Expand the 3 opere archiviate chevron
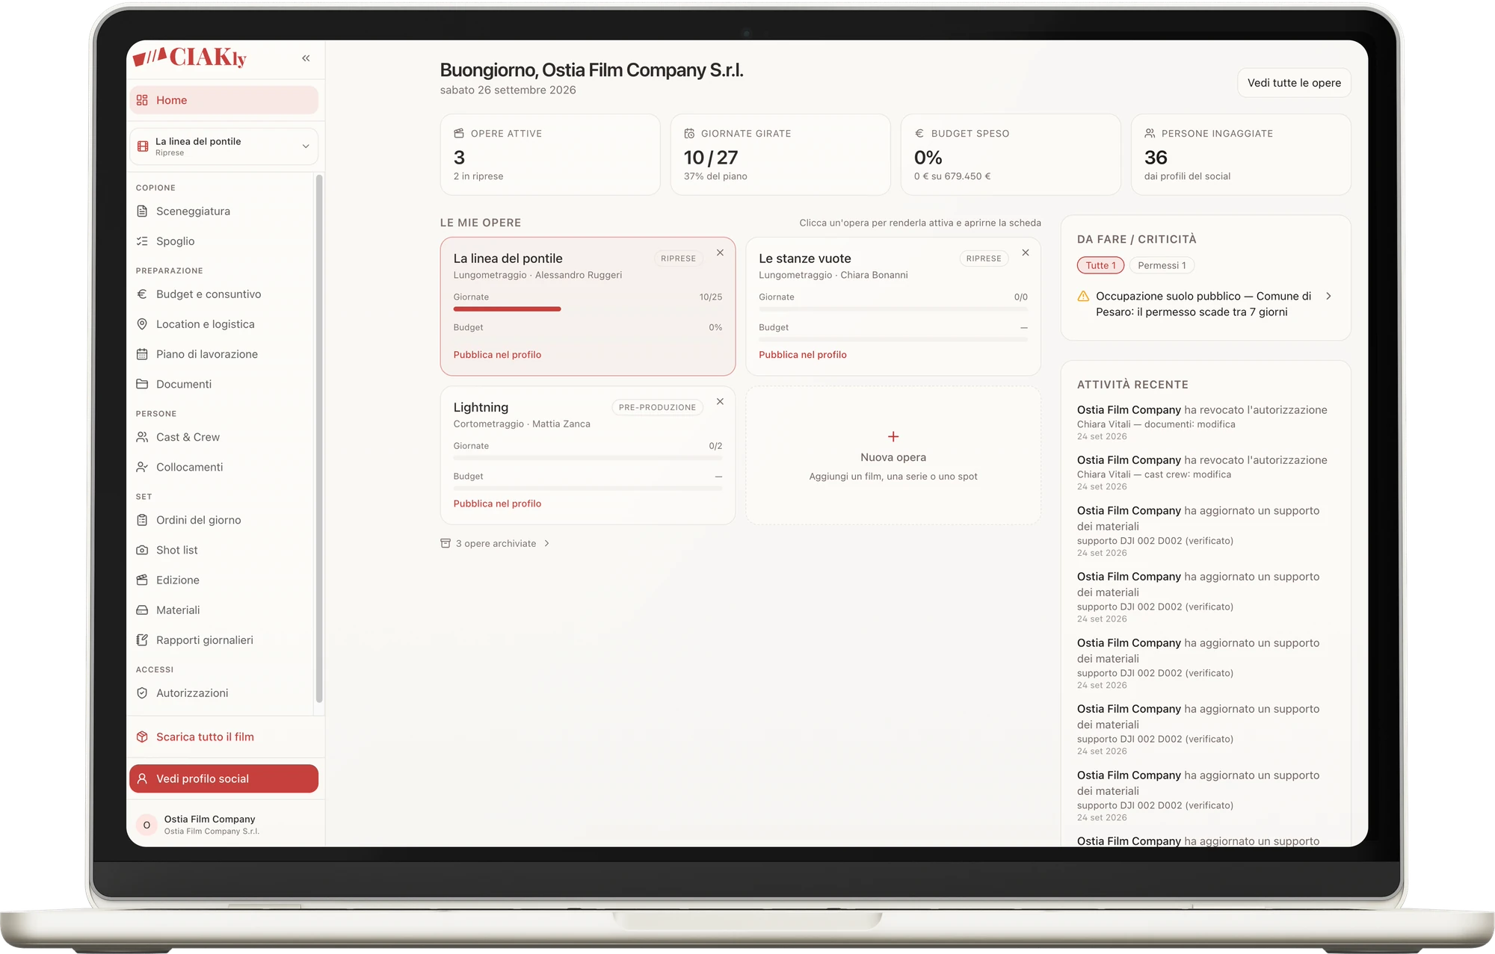Image resolution: width=1495 pixels, height=954 pixels. (x=547, y=544)
